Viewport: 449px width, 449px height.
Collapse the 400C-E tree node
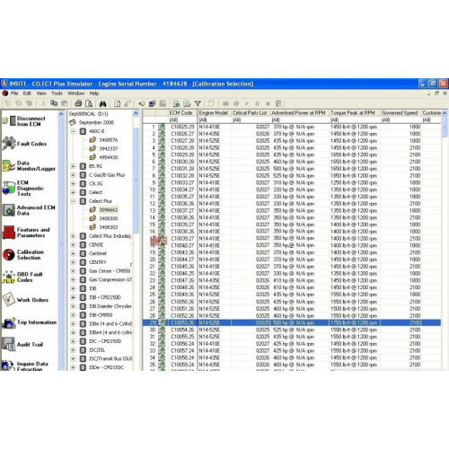(x=74, y=131)
